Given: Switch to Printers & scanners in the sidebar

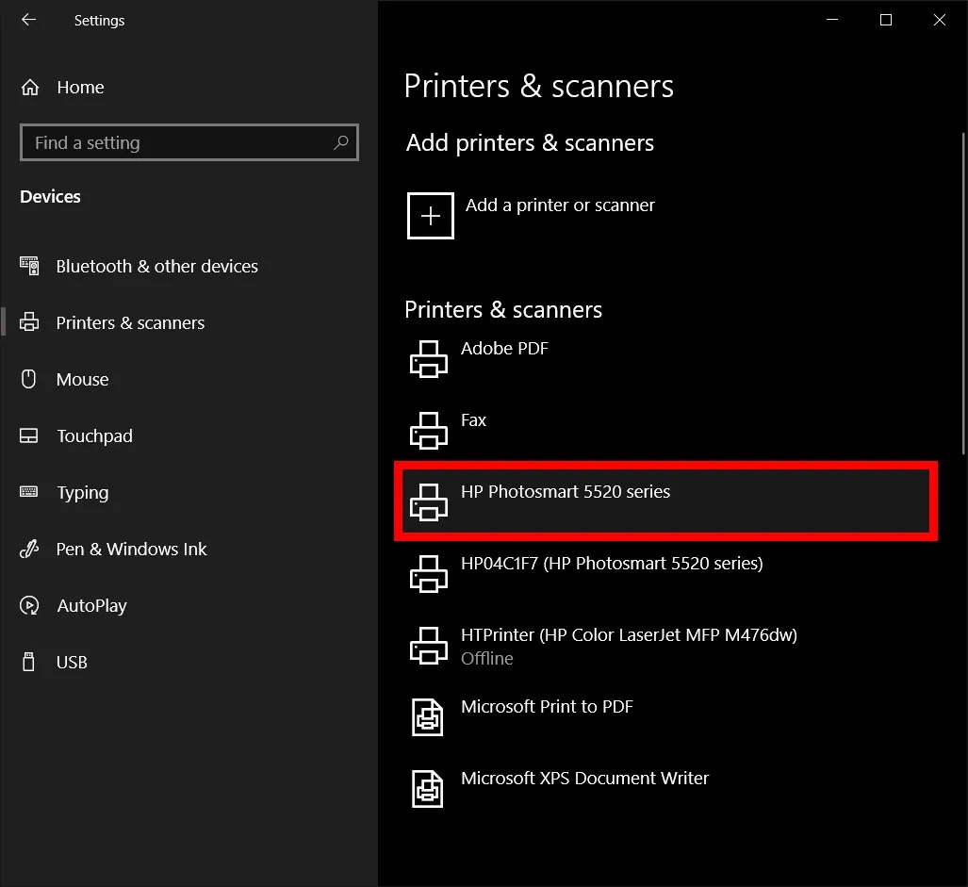Looking at the screenshot, I should pyautogui.click(x=130, y=322).
